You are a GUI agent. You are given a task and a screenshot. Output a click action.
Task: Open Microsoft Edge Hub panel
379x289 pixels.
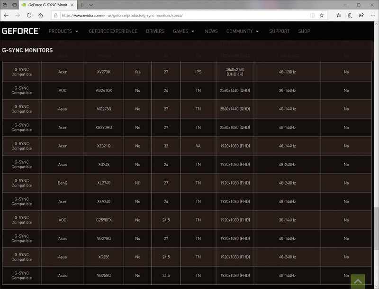click(x=338, y=15)
